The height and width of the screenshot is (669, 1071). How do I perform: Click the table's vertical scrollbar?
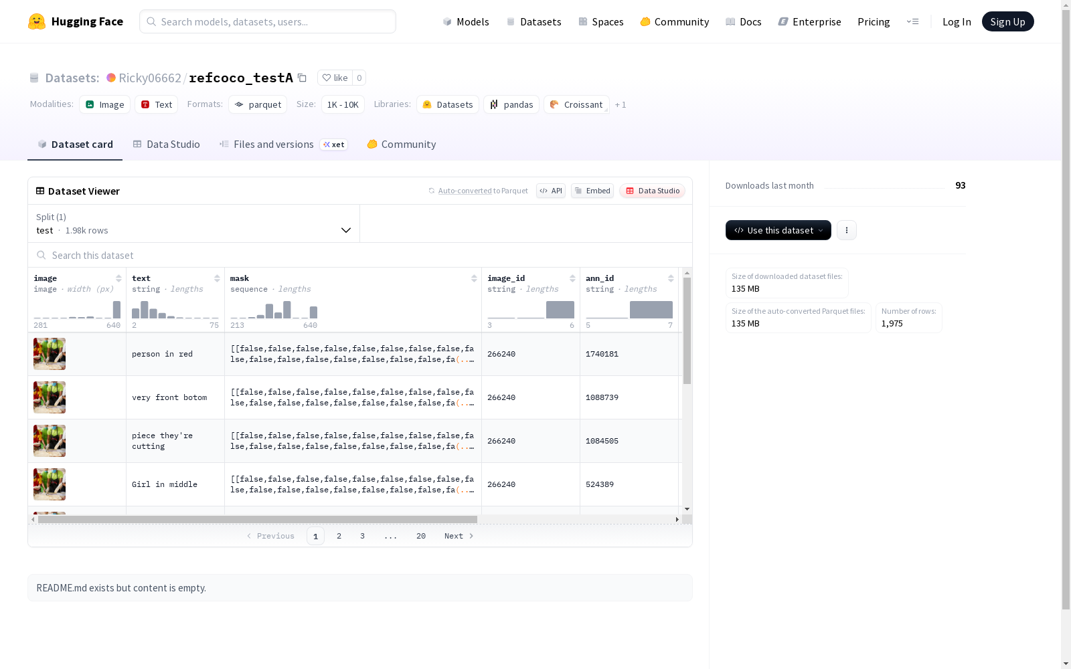tap(687, 330)
